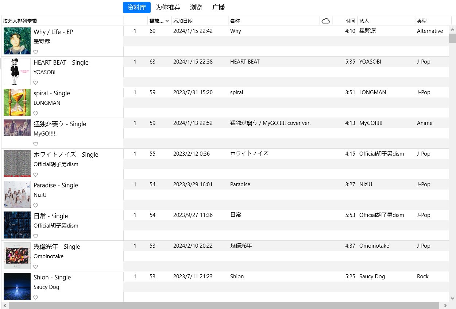Click the cloud status column icon
Viewport: 456px width, 309px height.
pyautogui.click(x=326, y=21)
